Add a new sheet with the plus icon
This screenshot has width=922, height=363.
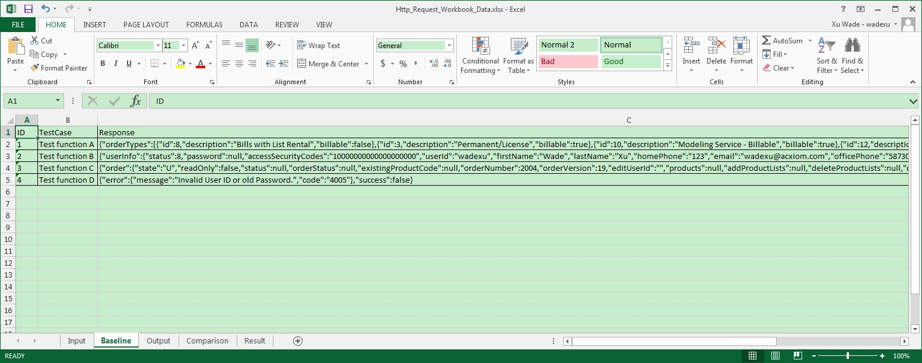298,340
